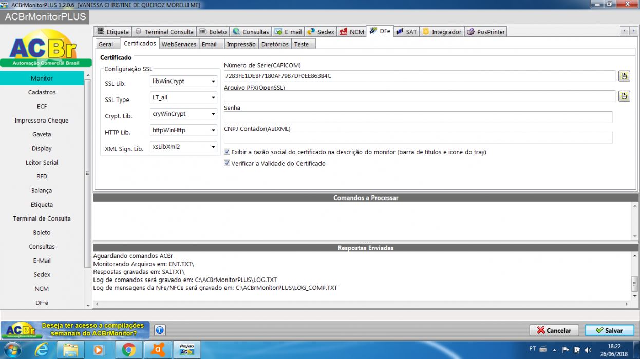Open Terminal de Consulta in the sidebar
The height and width of the screenshot is (359, 640).
42,218
